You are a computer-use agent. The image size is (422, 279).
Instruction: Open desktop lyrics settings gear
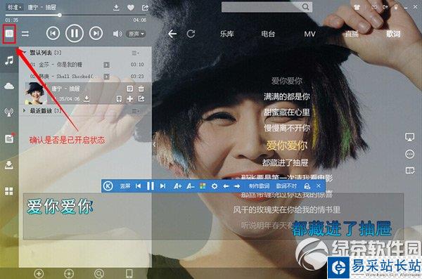click(215, 186)
